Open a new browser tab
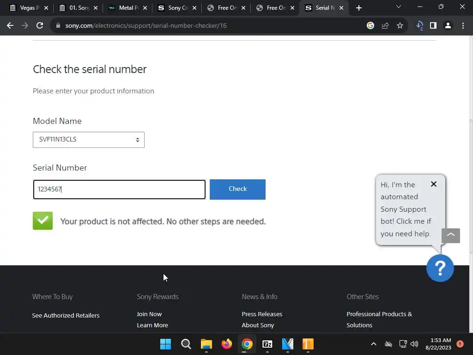Image resolution: width=473 pixels, height=355 pixels. pyautogui.click(x=358, y=8)
